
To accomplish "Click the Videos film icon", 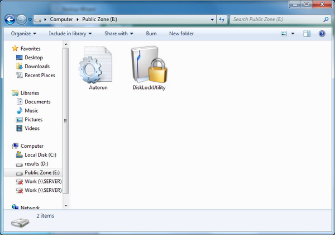I will 19,128.
